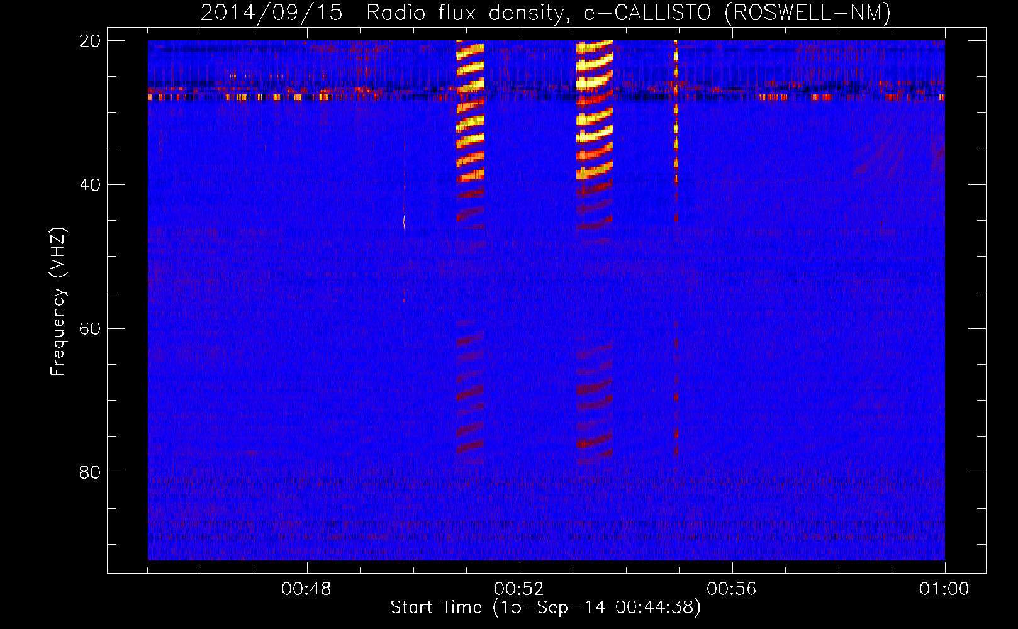Click the 60 frequency tick label
The height and width of the screenshot is (629, 1018).
[x=91, y=329]
